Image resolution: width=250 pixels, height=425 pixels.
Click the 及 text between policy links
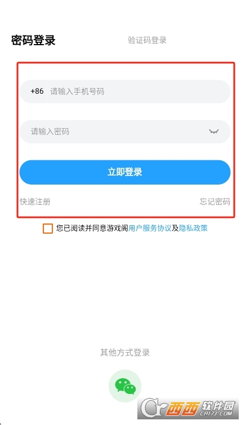[175, 228]
